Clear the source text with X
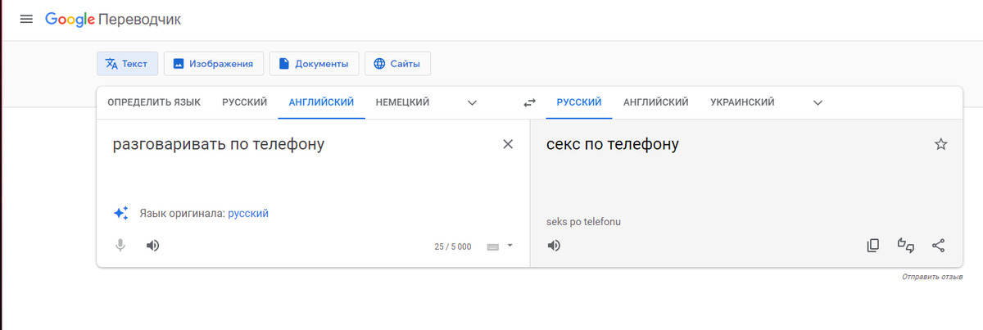This screenshot has width=983, height=330. [x=507, y=145]
